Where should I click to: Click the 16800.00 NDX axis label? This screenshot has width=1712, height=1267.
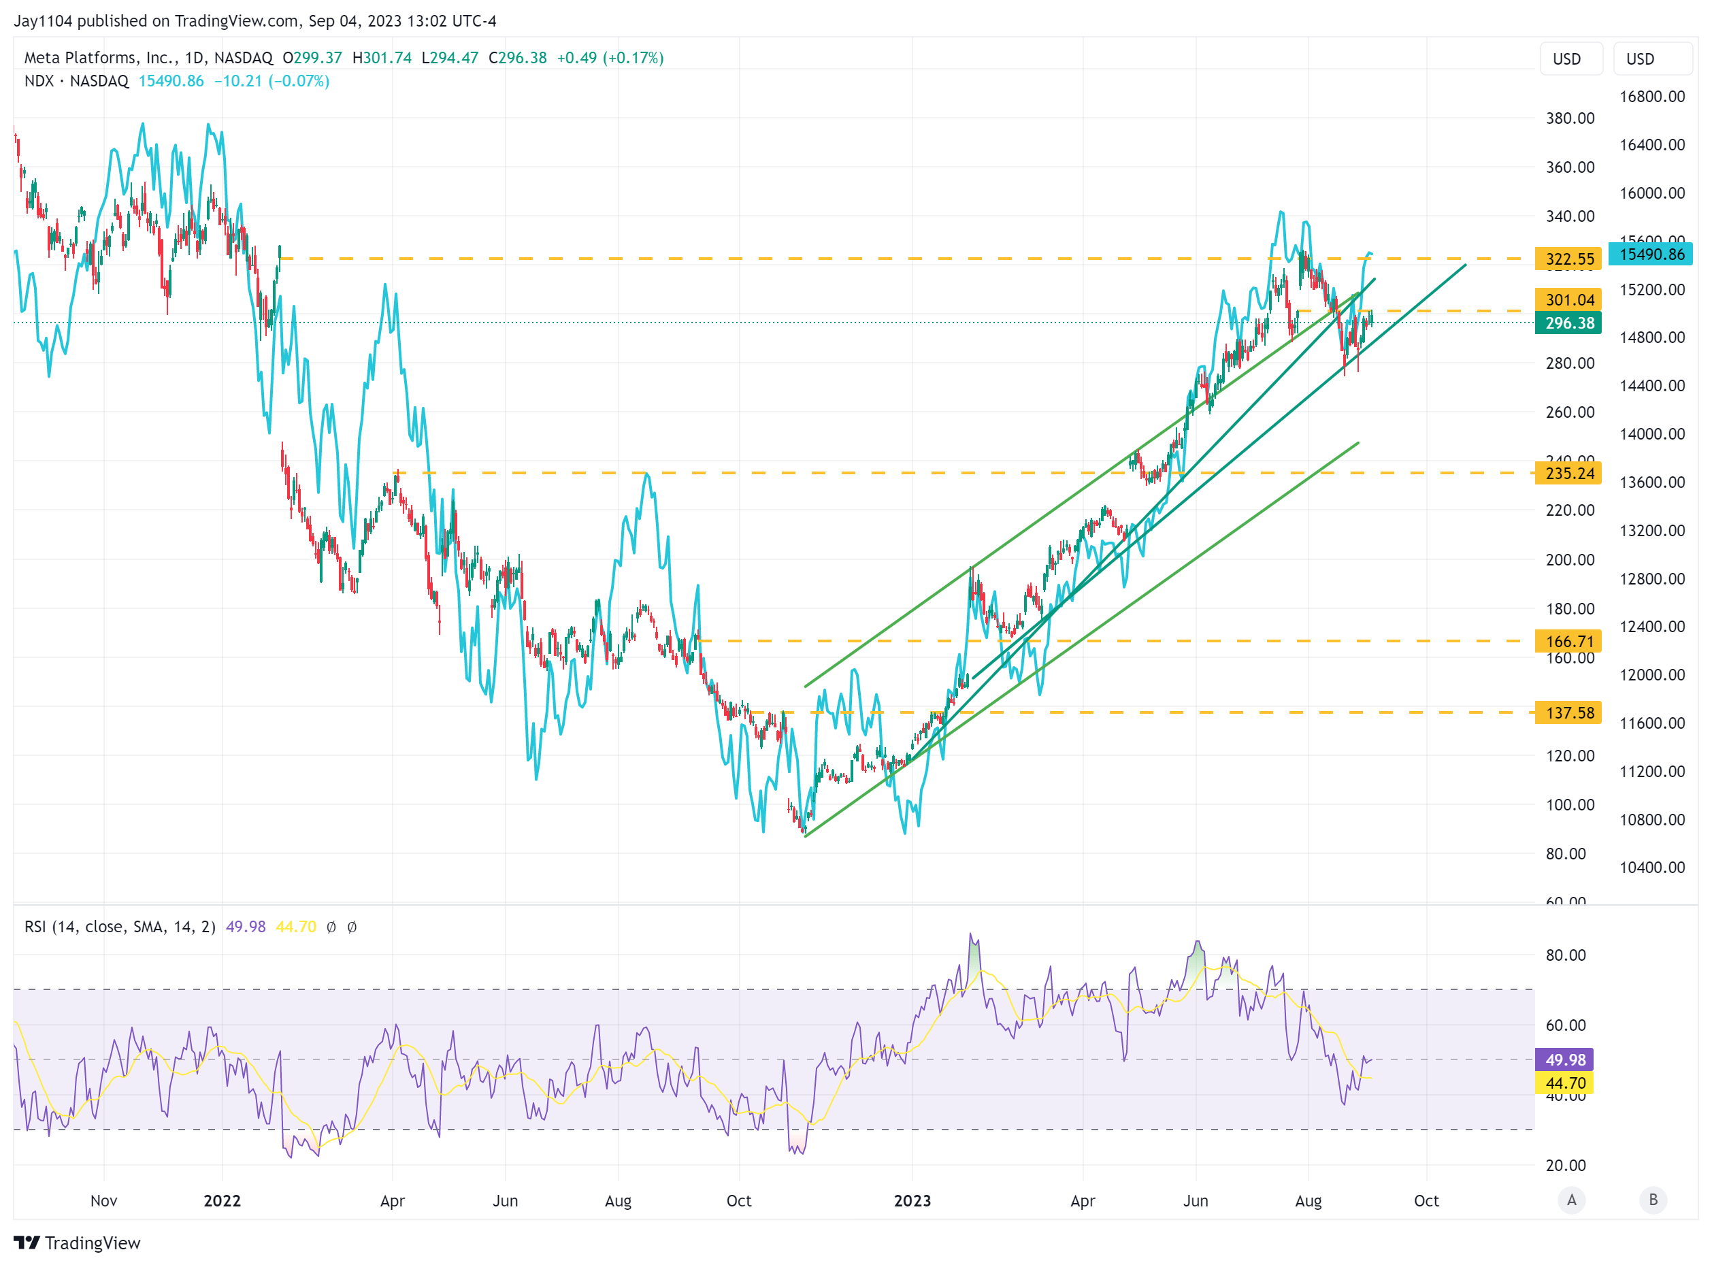click(x=1652, y=97)
